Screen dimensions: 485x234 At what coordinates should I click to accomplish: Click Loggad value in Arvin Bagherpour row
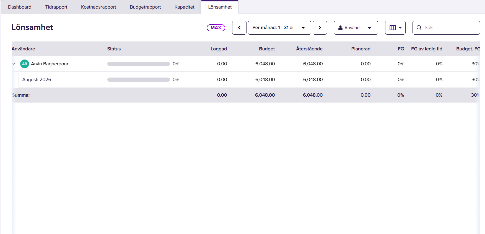pyautogui.click(x=222, y=64)
